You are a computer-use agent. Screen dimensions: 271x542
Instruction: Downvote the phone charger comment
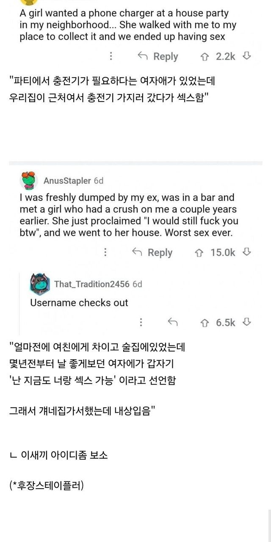tap(247, 56)
